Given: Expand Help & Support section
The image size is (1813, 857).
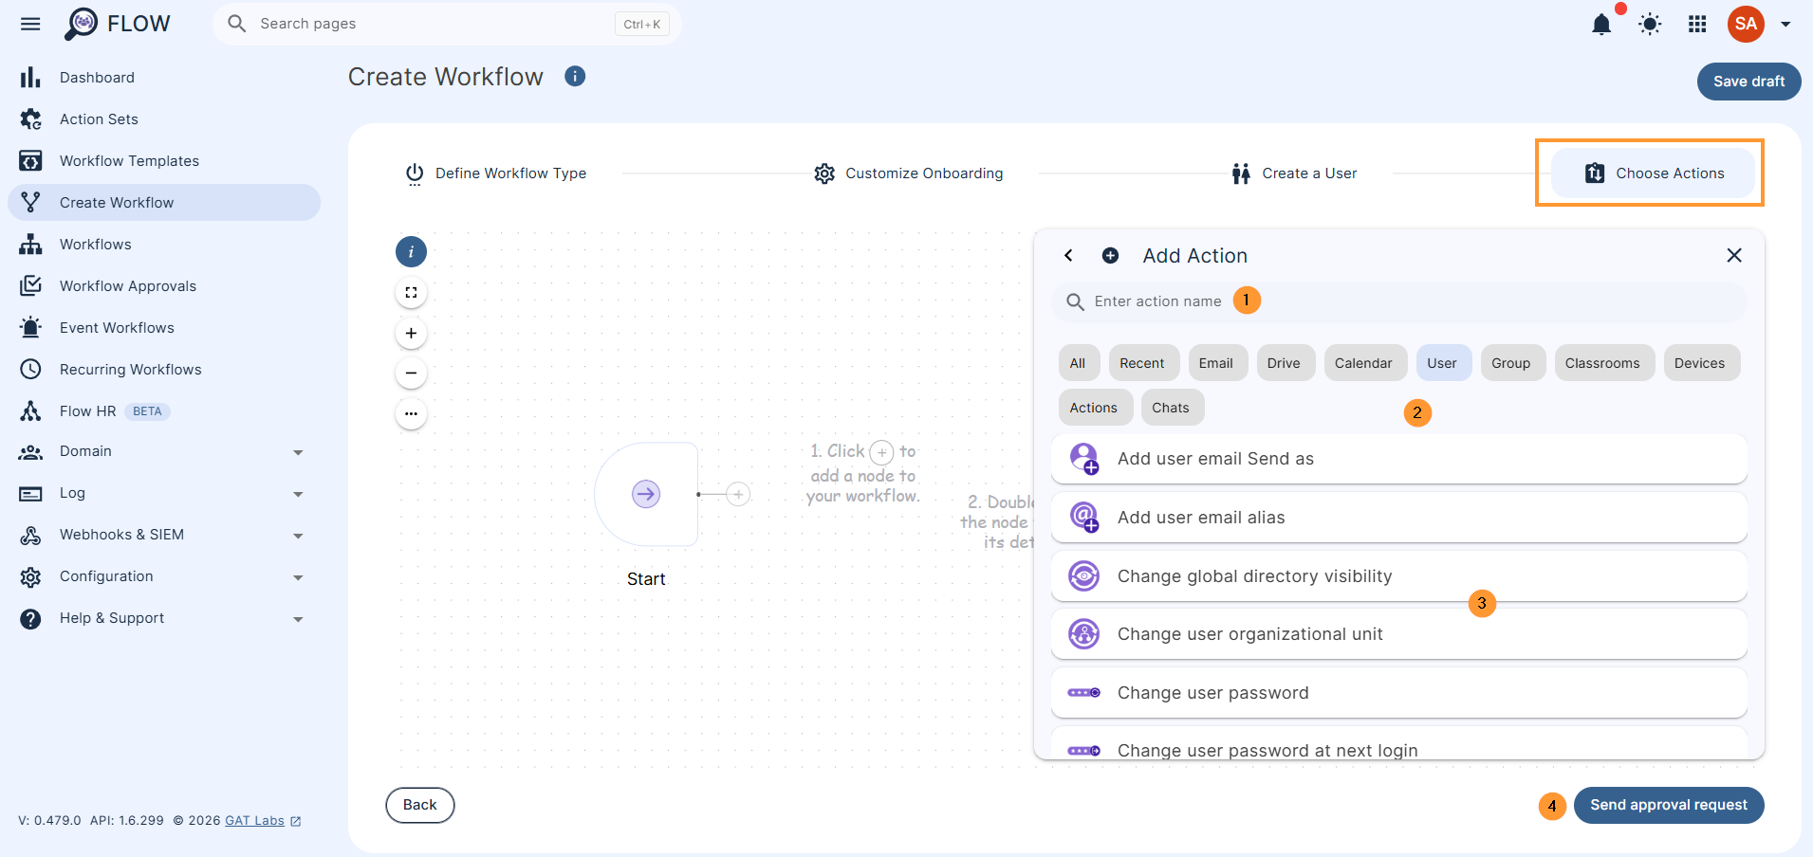Looking at the screenshot, I should coord(164,618).
